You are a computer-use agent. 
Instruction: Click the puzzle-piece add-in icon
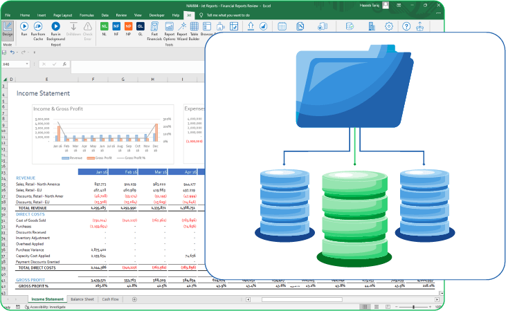(220, 26)
